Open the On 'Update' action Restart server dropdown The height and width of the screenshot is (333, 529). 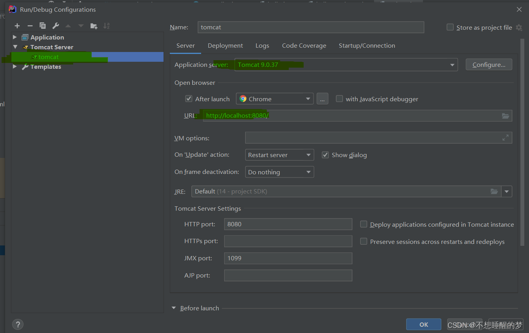pyautogui.click(x=279, y=155)
